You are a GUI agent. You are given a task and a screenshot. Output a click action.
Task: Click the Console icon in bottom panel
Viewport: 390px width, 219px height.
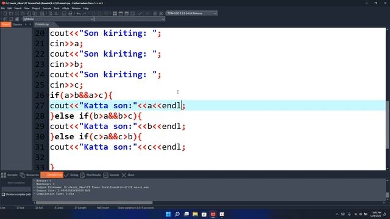point(105,175)
